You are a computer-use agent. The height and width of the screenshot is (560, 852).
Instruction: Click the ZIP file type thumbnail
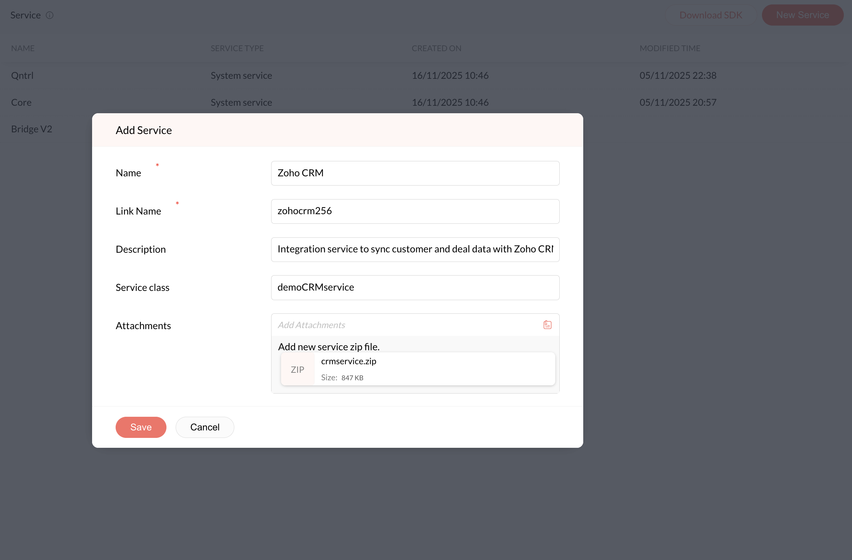(297, 369)
